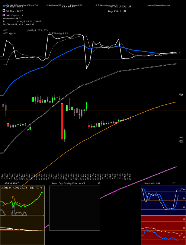Select the '200 Day - 8.14' legend text
The image size is (186, 245).
15,16
